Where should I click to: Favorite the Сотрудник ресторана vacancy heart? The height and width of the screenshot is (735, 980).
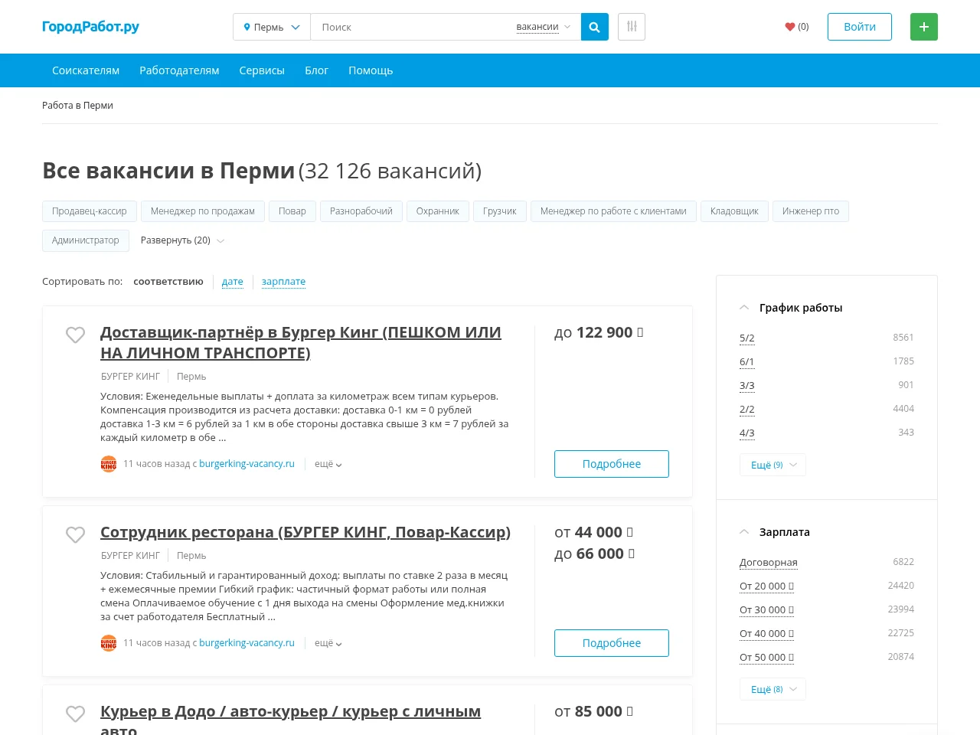click(75, 534)
